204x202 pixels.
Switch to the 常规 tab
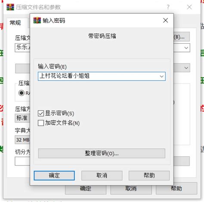pos(15,23)
